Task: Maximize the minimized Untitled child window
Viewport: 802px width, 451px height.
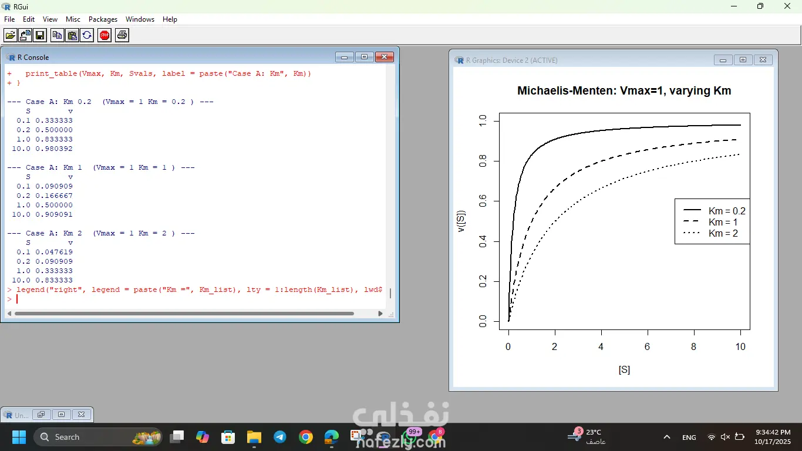Action: [61, 415]
